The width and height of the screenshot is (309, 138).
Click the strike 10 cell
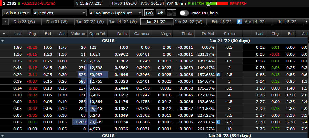click(229, 129)
